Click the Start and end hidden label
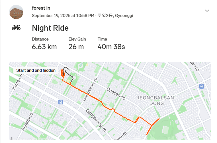Image resolution: width=217 pixels, height=143 pixels. 36,70
